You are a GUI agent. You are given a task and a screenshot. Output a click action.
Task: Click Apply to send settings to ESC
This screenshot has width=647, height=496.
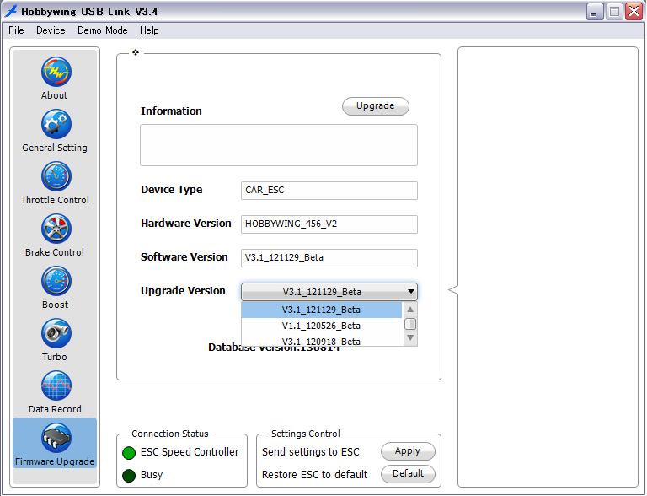(x=408, y=451)
